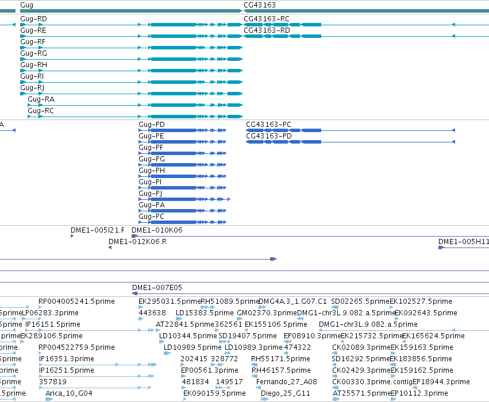489x402 pixels.
Task: Open the Gug-RD transcript label
Action: pyautogui.click(x=33, y=19)
